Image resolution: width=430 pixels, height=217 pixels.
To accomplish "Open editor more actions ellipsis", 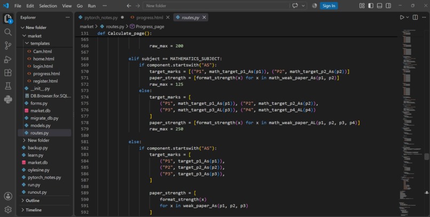I will coord(424,17).
